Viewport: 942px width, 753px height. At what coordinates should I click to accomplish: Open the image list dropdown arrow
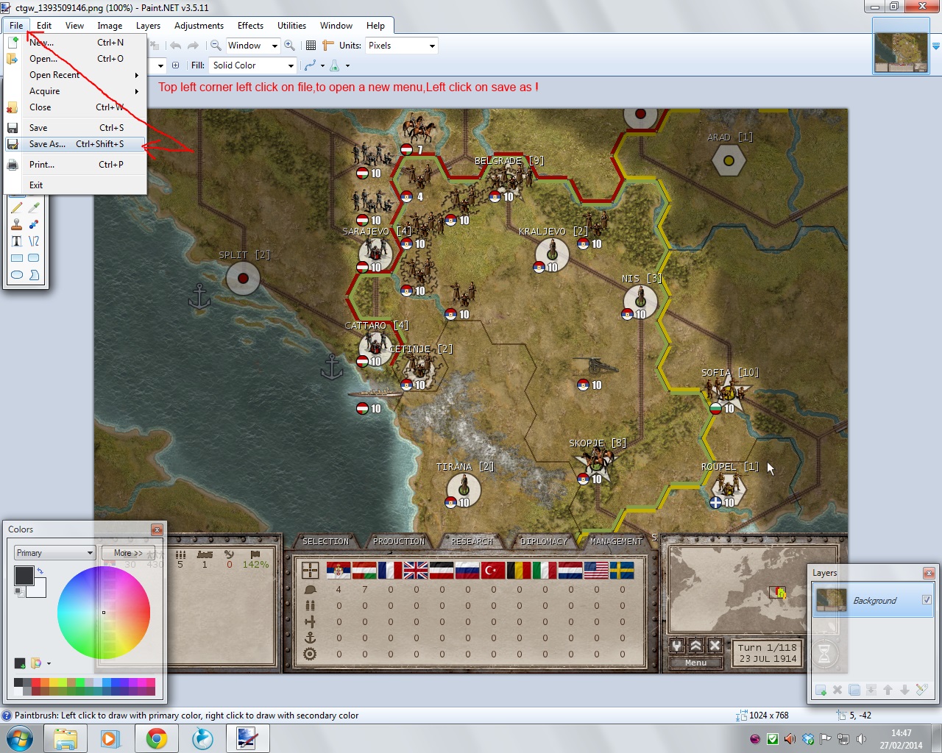point(936,46)
